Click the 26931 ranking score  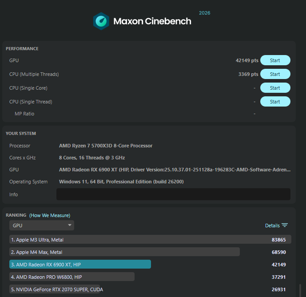(278, 289)
